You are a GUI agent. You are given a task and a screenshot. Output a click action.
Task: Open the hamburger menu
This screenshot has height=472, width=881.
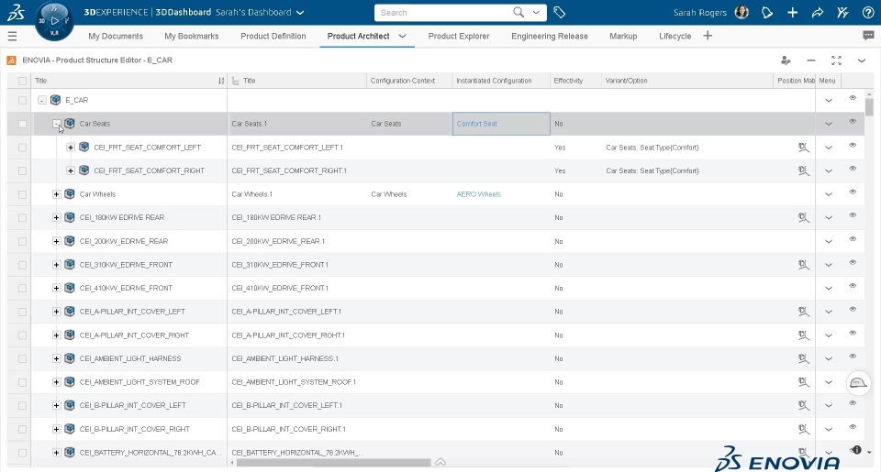point(12,37)
